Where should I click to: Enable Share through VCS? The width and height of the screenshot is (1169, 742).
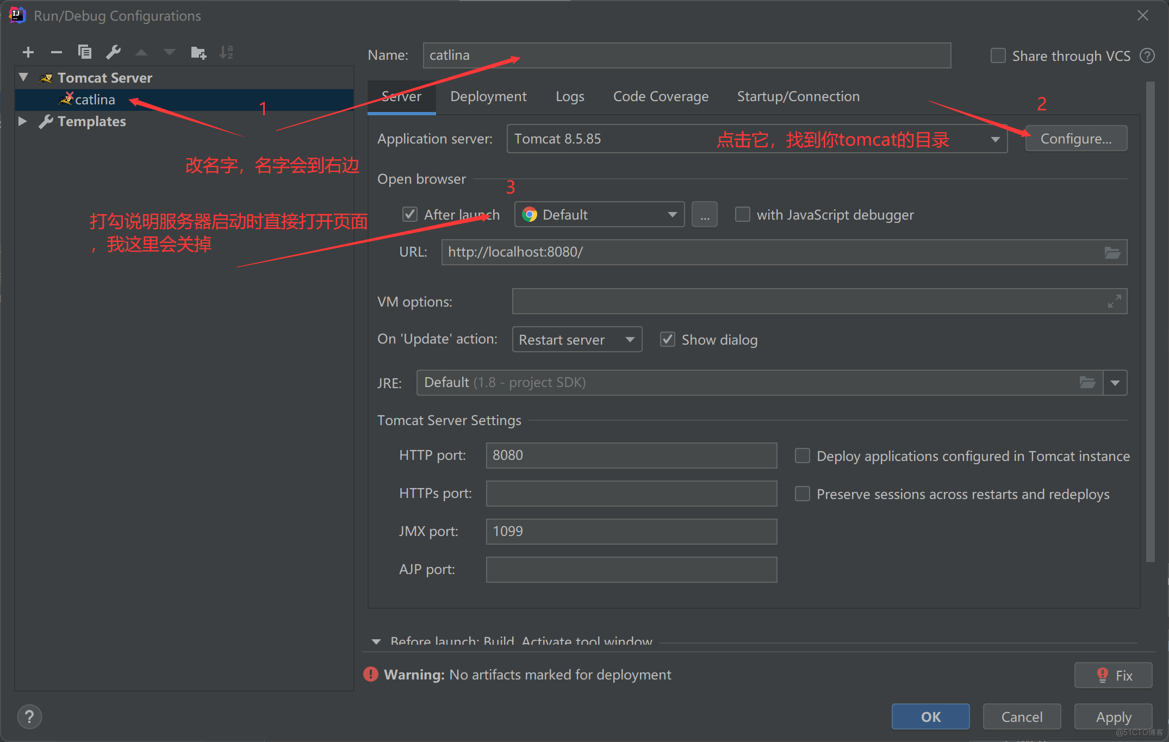[998, 55]
